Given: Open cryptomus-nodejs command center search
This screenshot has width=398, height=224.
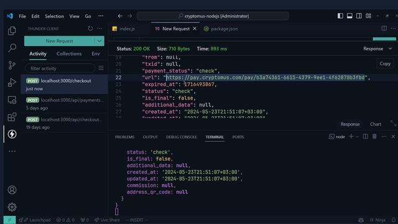Looking at the screenshot, I should point(213,16).
